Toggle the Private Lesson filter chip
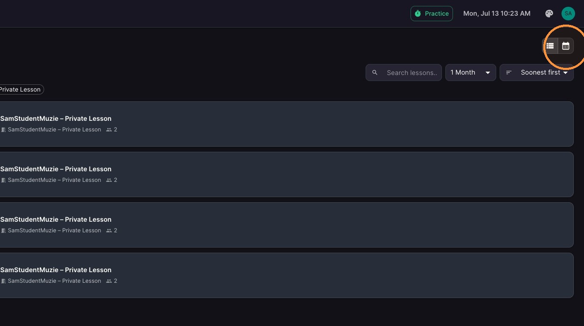The width and height of the screenshot is (584, 326). (x=20, y=89)
